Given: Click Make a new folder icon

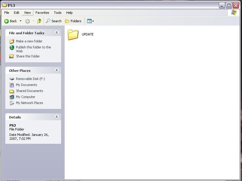Looking at the screenshot, I should tap(12, 41).
